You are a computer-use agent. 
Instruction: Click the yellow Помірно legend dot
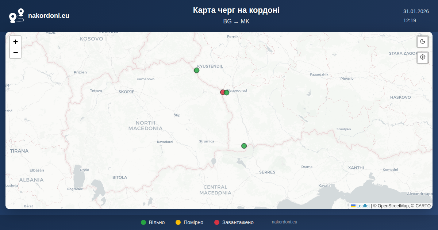tap(178, 222)
